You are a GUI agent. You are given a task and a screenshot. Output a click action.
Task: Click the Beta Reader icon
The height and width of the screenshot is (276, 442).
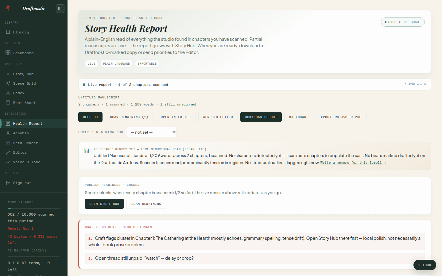click(x=8, y=143)
